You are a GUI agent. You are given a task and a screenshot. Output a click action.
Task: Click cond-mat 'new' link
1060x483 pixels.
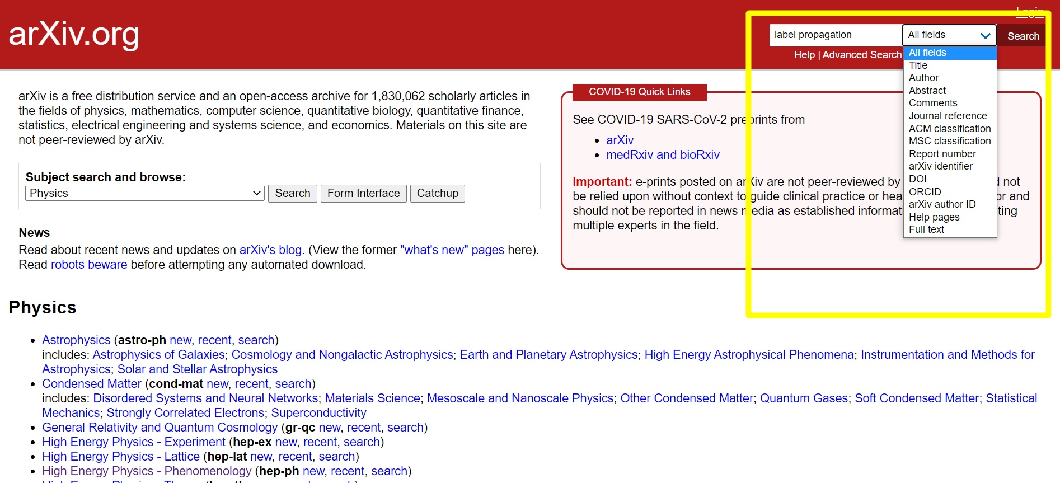click(x=218, y=384)
